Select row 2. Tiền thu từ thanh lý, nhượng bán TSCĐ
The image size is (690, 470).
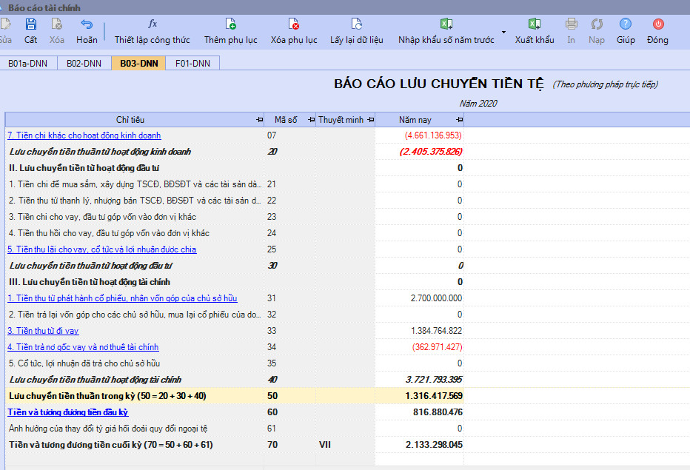(x=235, y=201)
